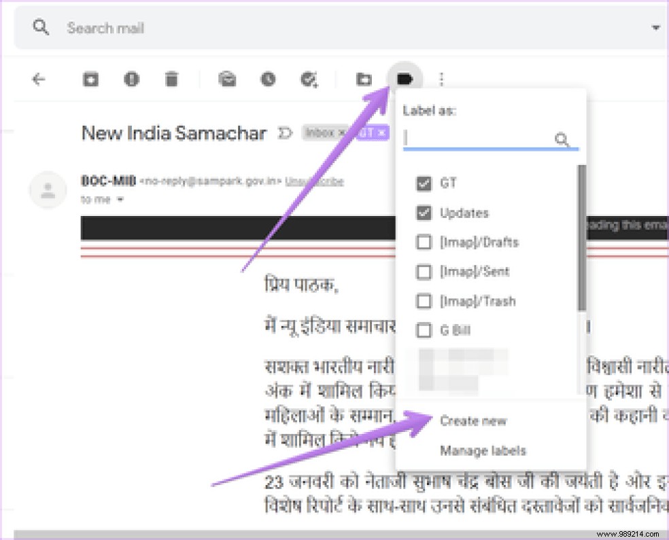Click Create new label
This screenshot has height=540, width=669.
(x=473, y=420)
